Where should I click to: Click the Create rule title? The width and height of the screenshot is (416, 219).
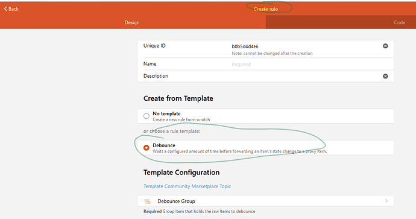coord(265,9)
